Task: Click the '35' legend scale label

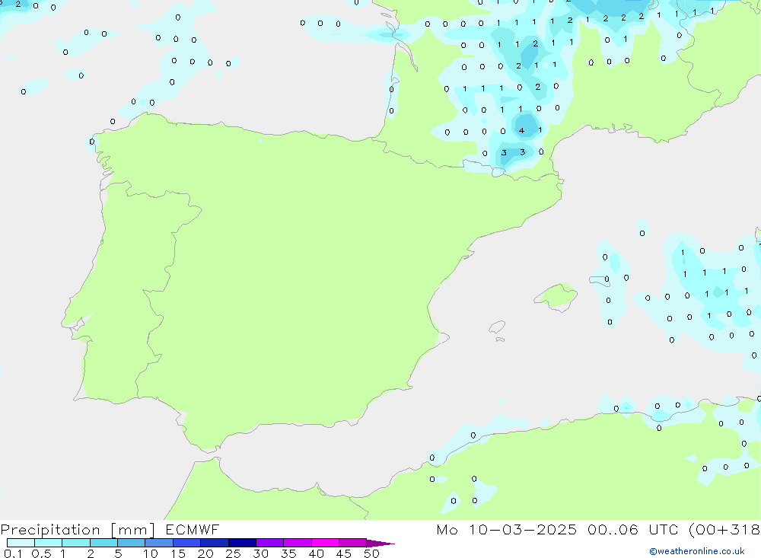Action: [288, 553]
